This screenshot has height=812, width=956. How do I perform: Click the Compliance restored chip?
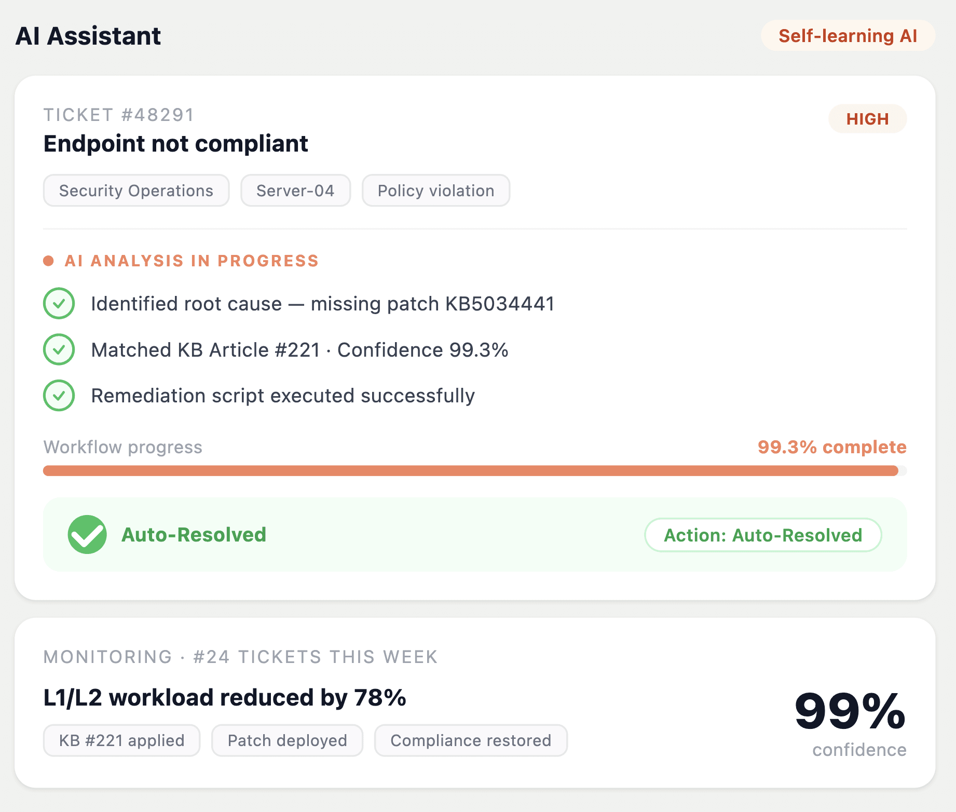click(471, 740)
